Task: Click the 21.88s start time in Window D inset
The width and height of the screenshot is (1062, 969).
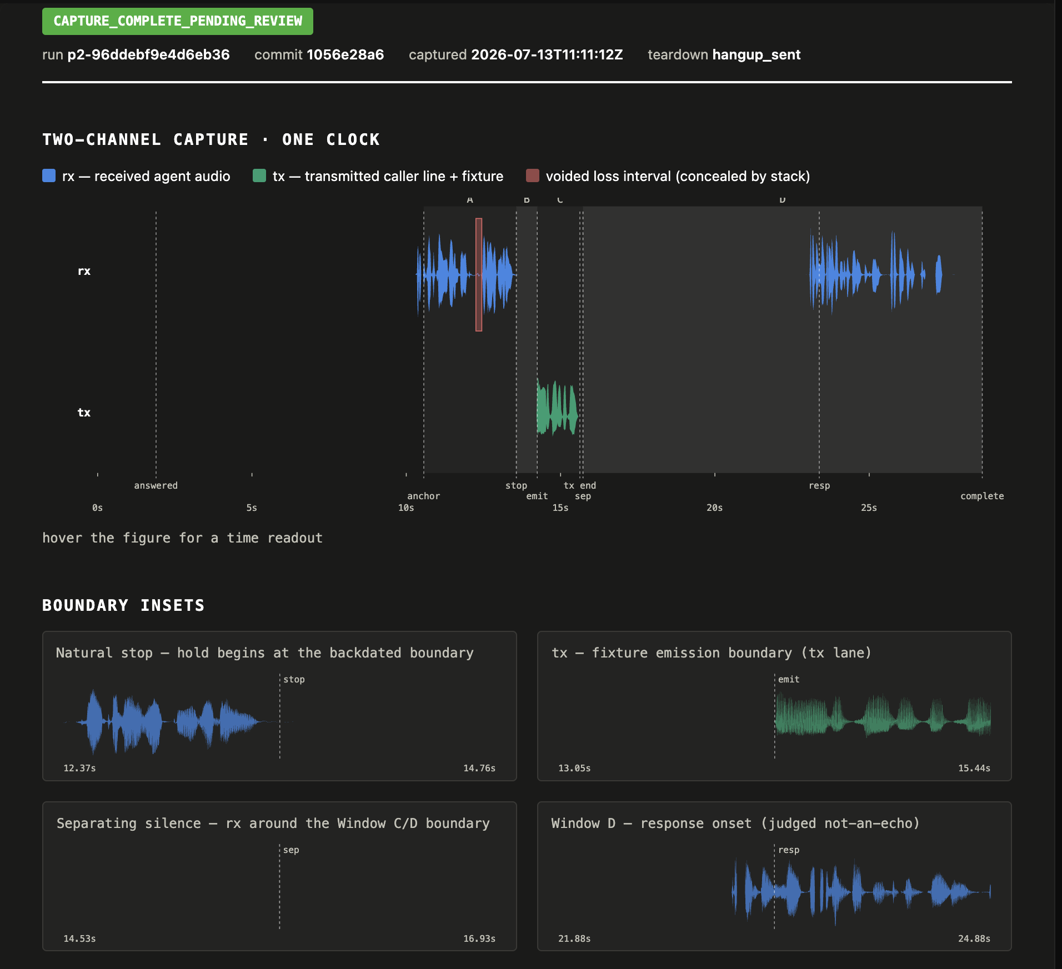Action: point(574,938)
